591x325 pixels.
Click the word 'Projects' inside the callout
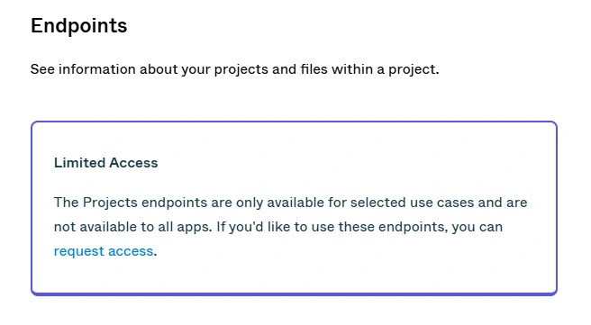click(110, 203)
